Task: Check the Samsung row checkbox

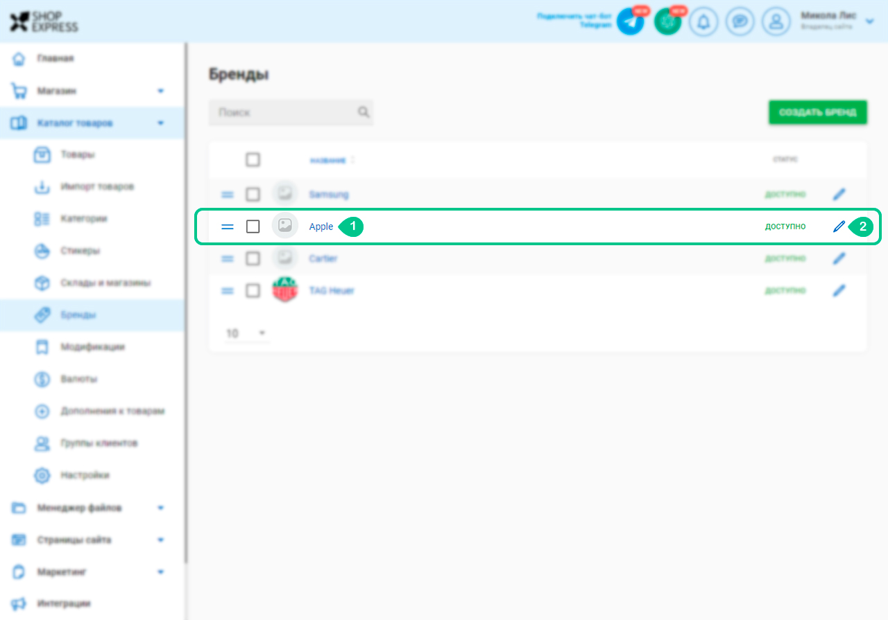Action: 253,195
